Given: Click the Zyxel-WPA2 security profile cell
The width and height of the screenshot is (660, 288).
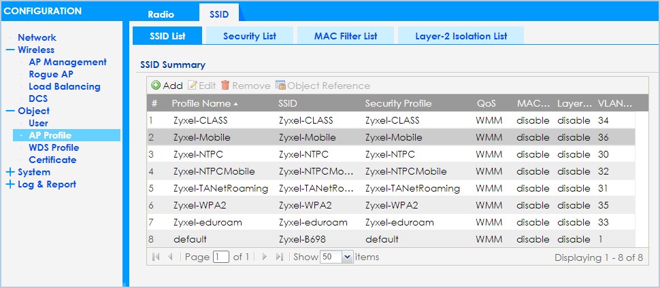Looking at the screenshot, I should [x=391, y=206].
